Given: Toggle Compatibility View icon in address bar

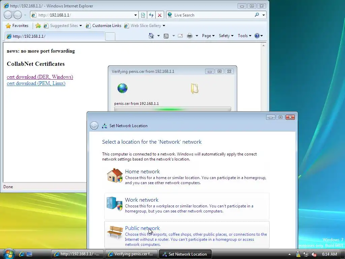Looking at the screenshot, I should pos(143,15).
